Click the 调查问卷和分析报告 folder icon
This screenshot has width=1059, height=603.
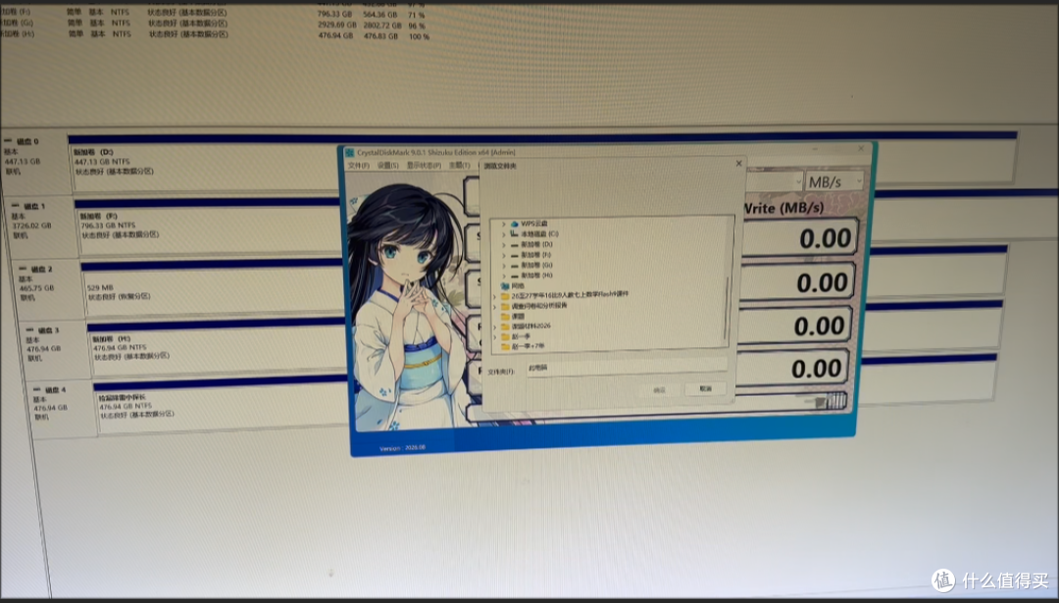pos(505,306)
